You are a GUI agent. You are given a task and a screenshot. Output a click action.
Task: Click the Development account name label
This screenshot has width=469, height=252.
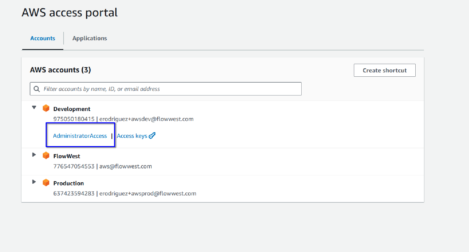click(72, 109)
